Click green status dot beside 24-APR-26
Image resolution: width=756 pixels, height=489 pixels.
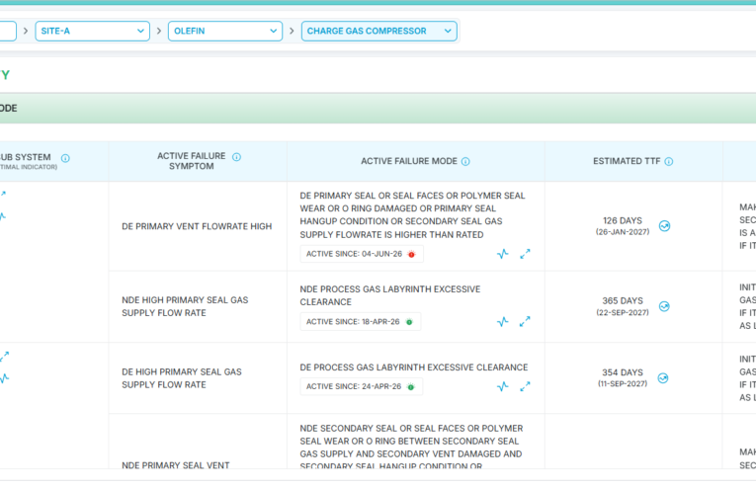(x=411, y=387)
